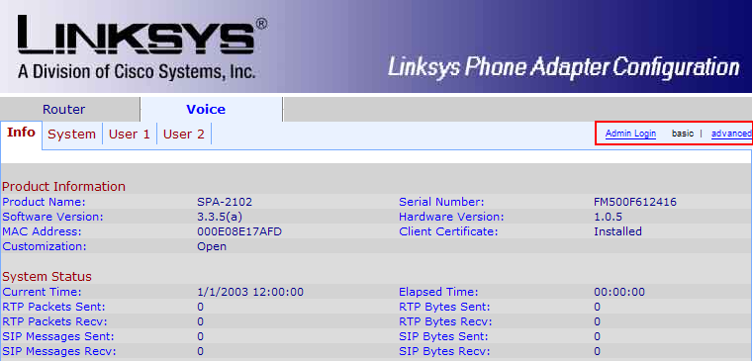753x361 pixels.
Task: Click the Product Information section heading
Action: point(64,186)
